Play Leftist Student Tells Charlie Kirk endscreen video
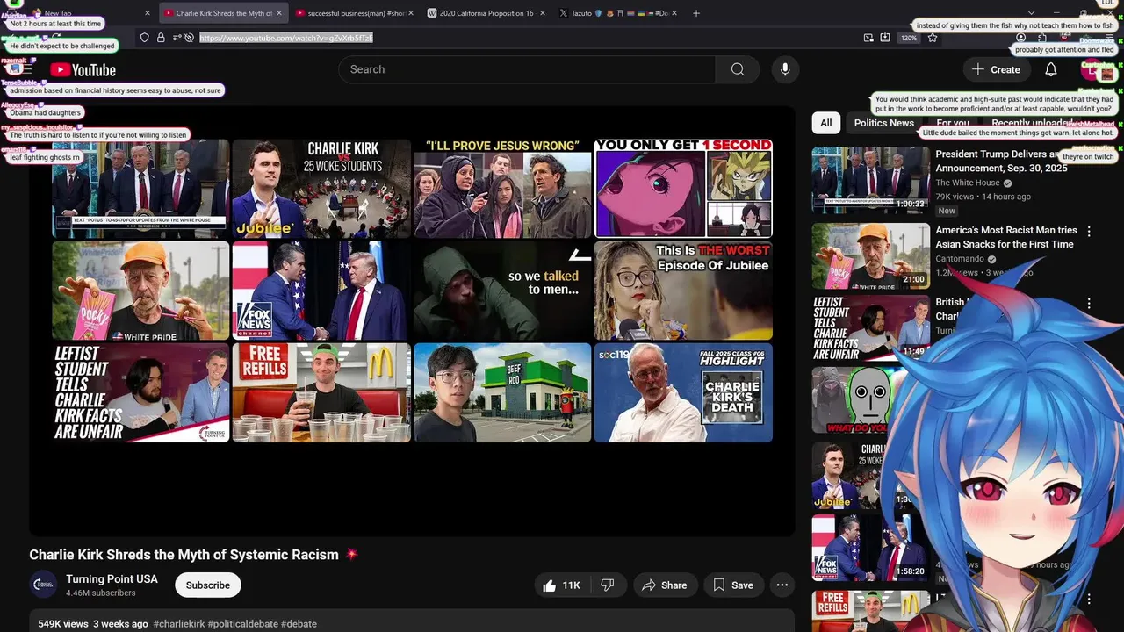This screenshot has height=632, width=1124. click(140, 392)
